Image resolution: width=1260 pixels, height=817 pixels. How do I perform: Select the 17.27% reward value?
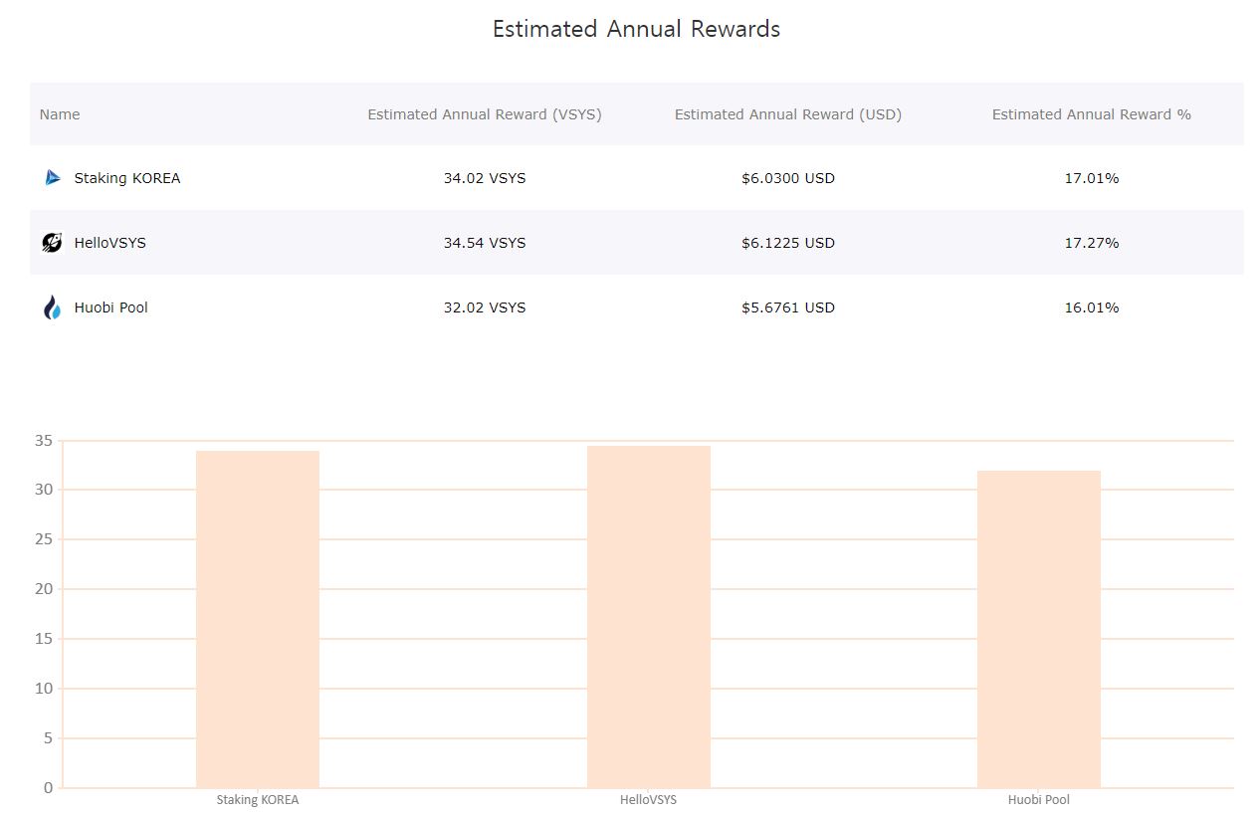pos(1092,243)
